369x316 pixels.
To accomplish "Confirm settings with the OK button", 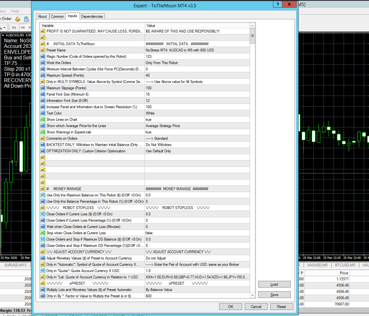I will coord(230,307).
